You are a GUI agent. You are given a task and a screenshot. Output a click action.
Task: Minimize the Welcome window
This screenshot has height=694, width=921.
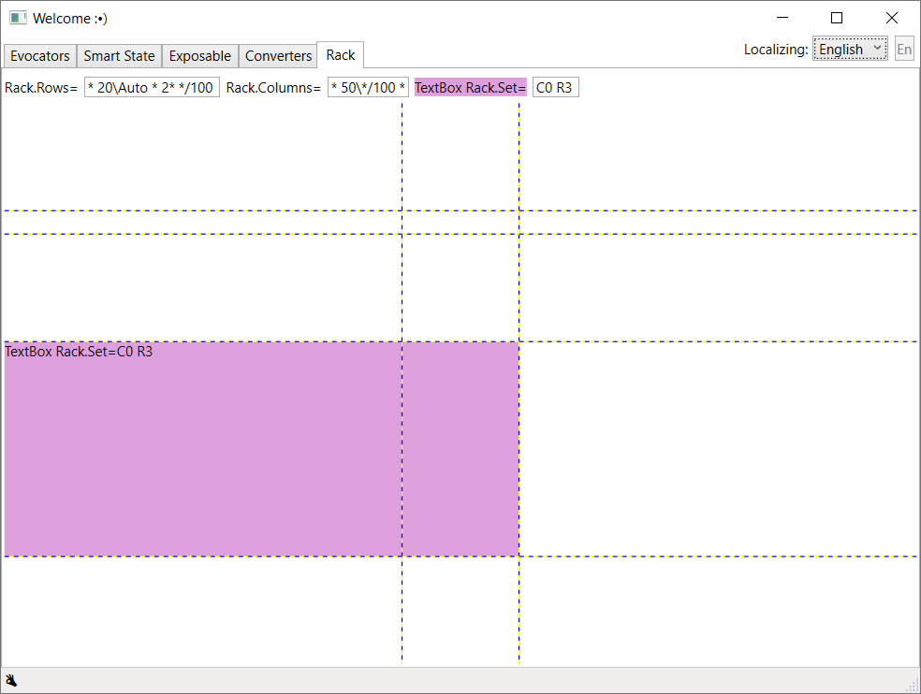[782, 18]
